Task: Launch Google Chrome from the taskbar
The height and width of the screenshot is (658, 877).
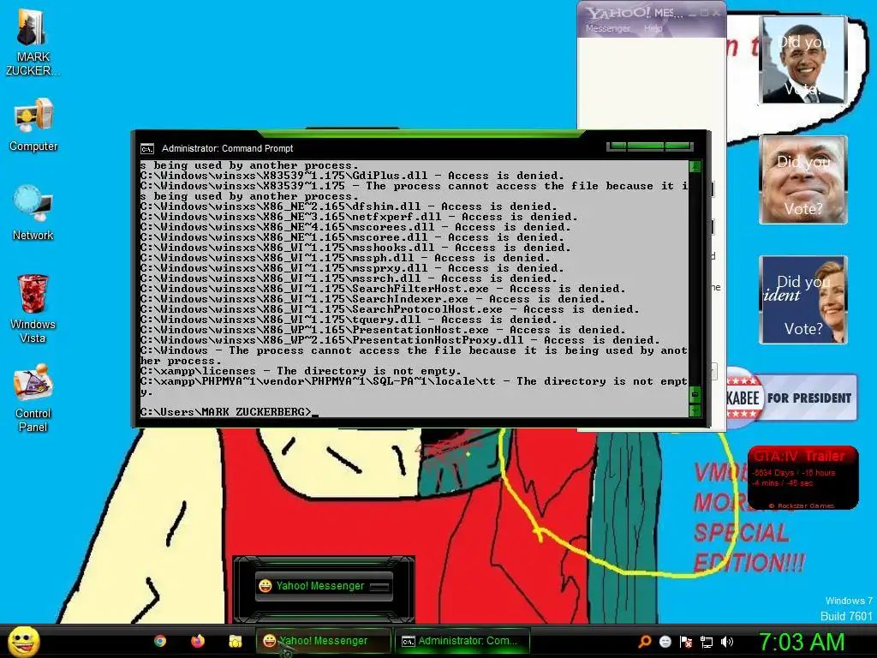Action: 160,641
